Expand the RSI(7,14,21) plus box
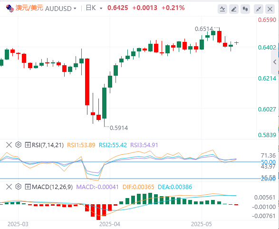 pyautogui.click(x=28, y=145)
